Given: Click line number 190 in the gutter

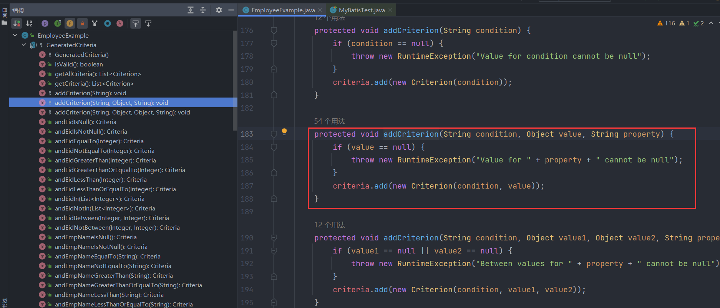Looking at the screenshot, I should 247,238.
